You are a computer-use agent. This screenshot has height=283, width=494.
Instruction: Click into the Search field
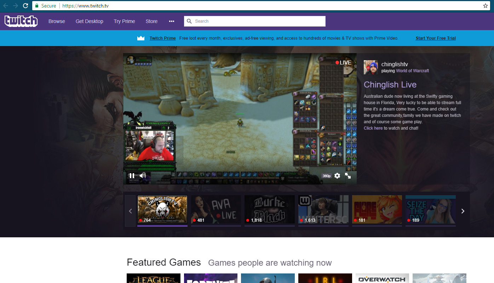click(255, 21)
